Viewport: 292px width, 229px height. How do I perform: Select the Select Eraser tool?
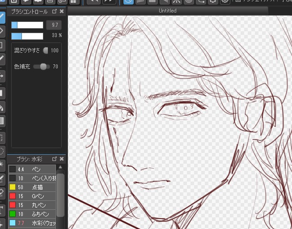(x=2, y=192)
